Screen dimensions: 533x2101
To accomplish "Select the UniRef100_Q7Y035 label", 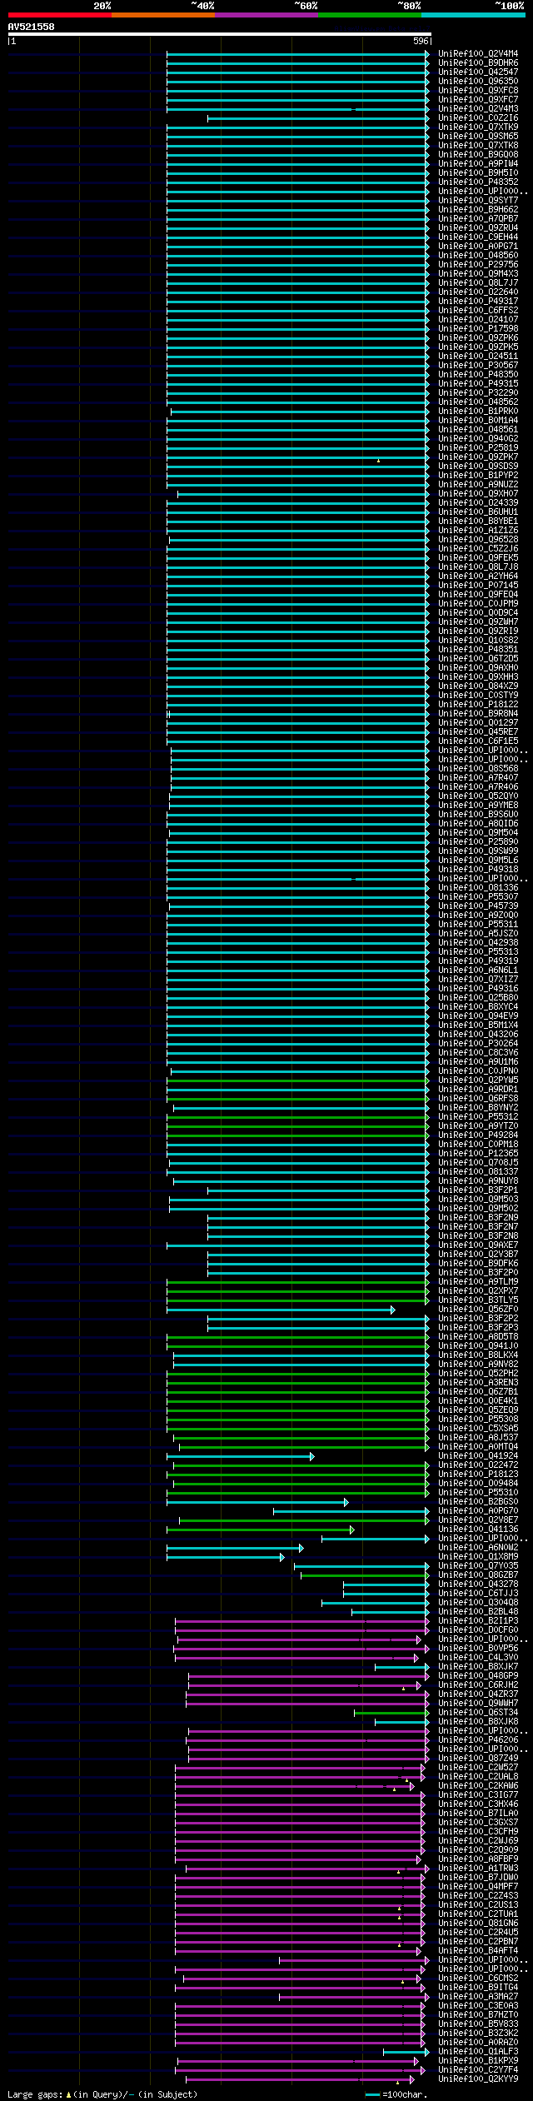I will click(x=478, y=1566).
